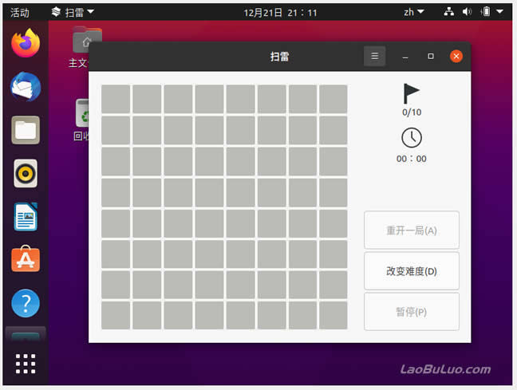
Task: Click the 暂停(P) button
Action: [x=411, y=312]
